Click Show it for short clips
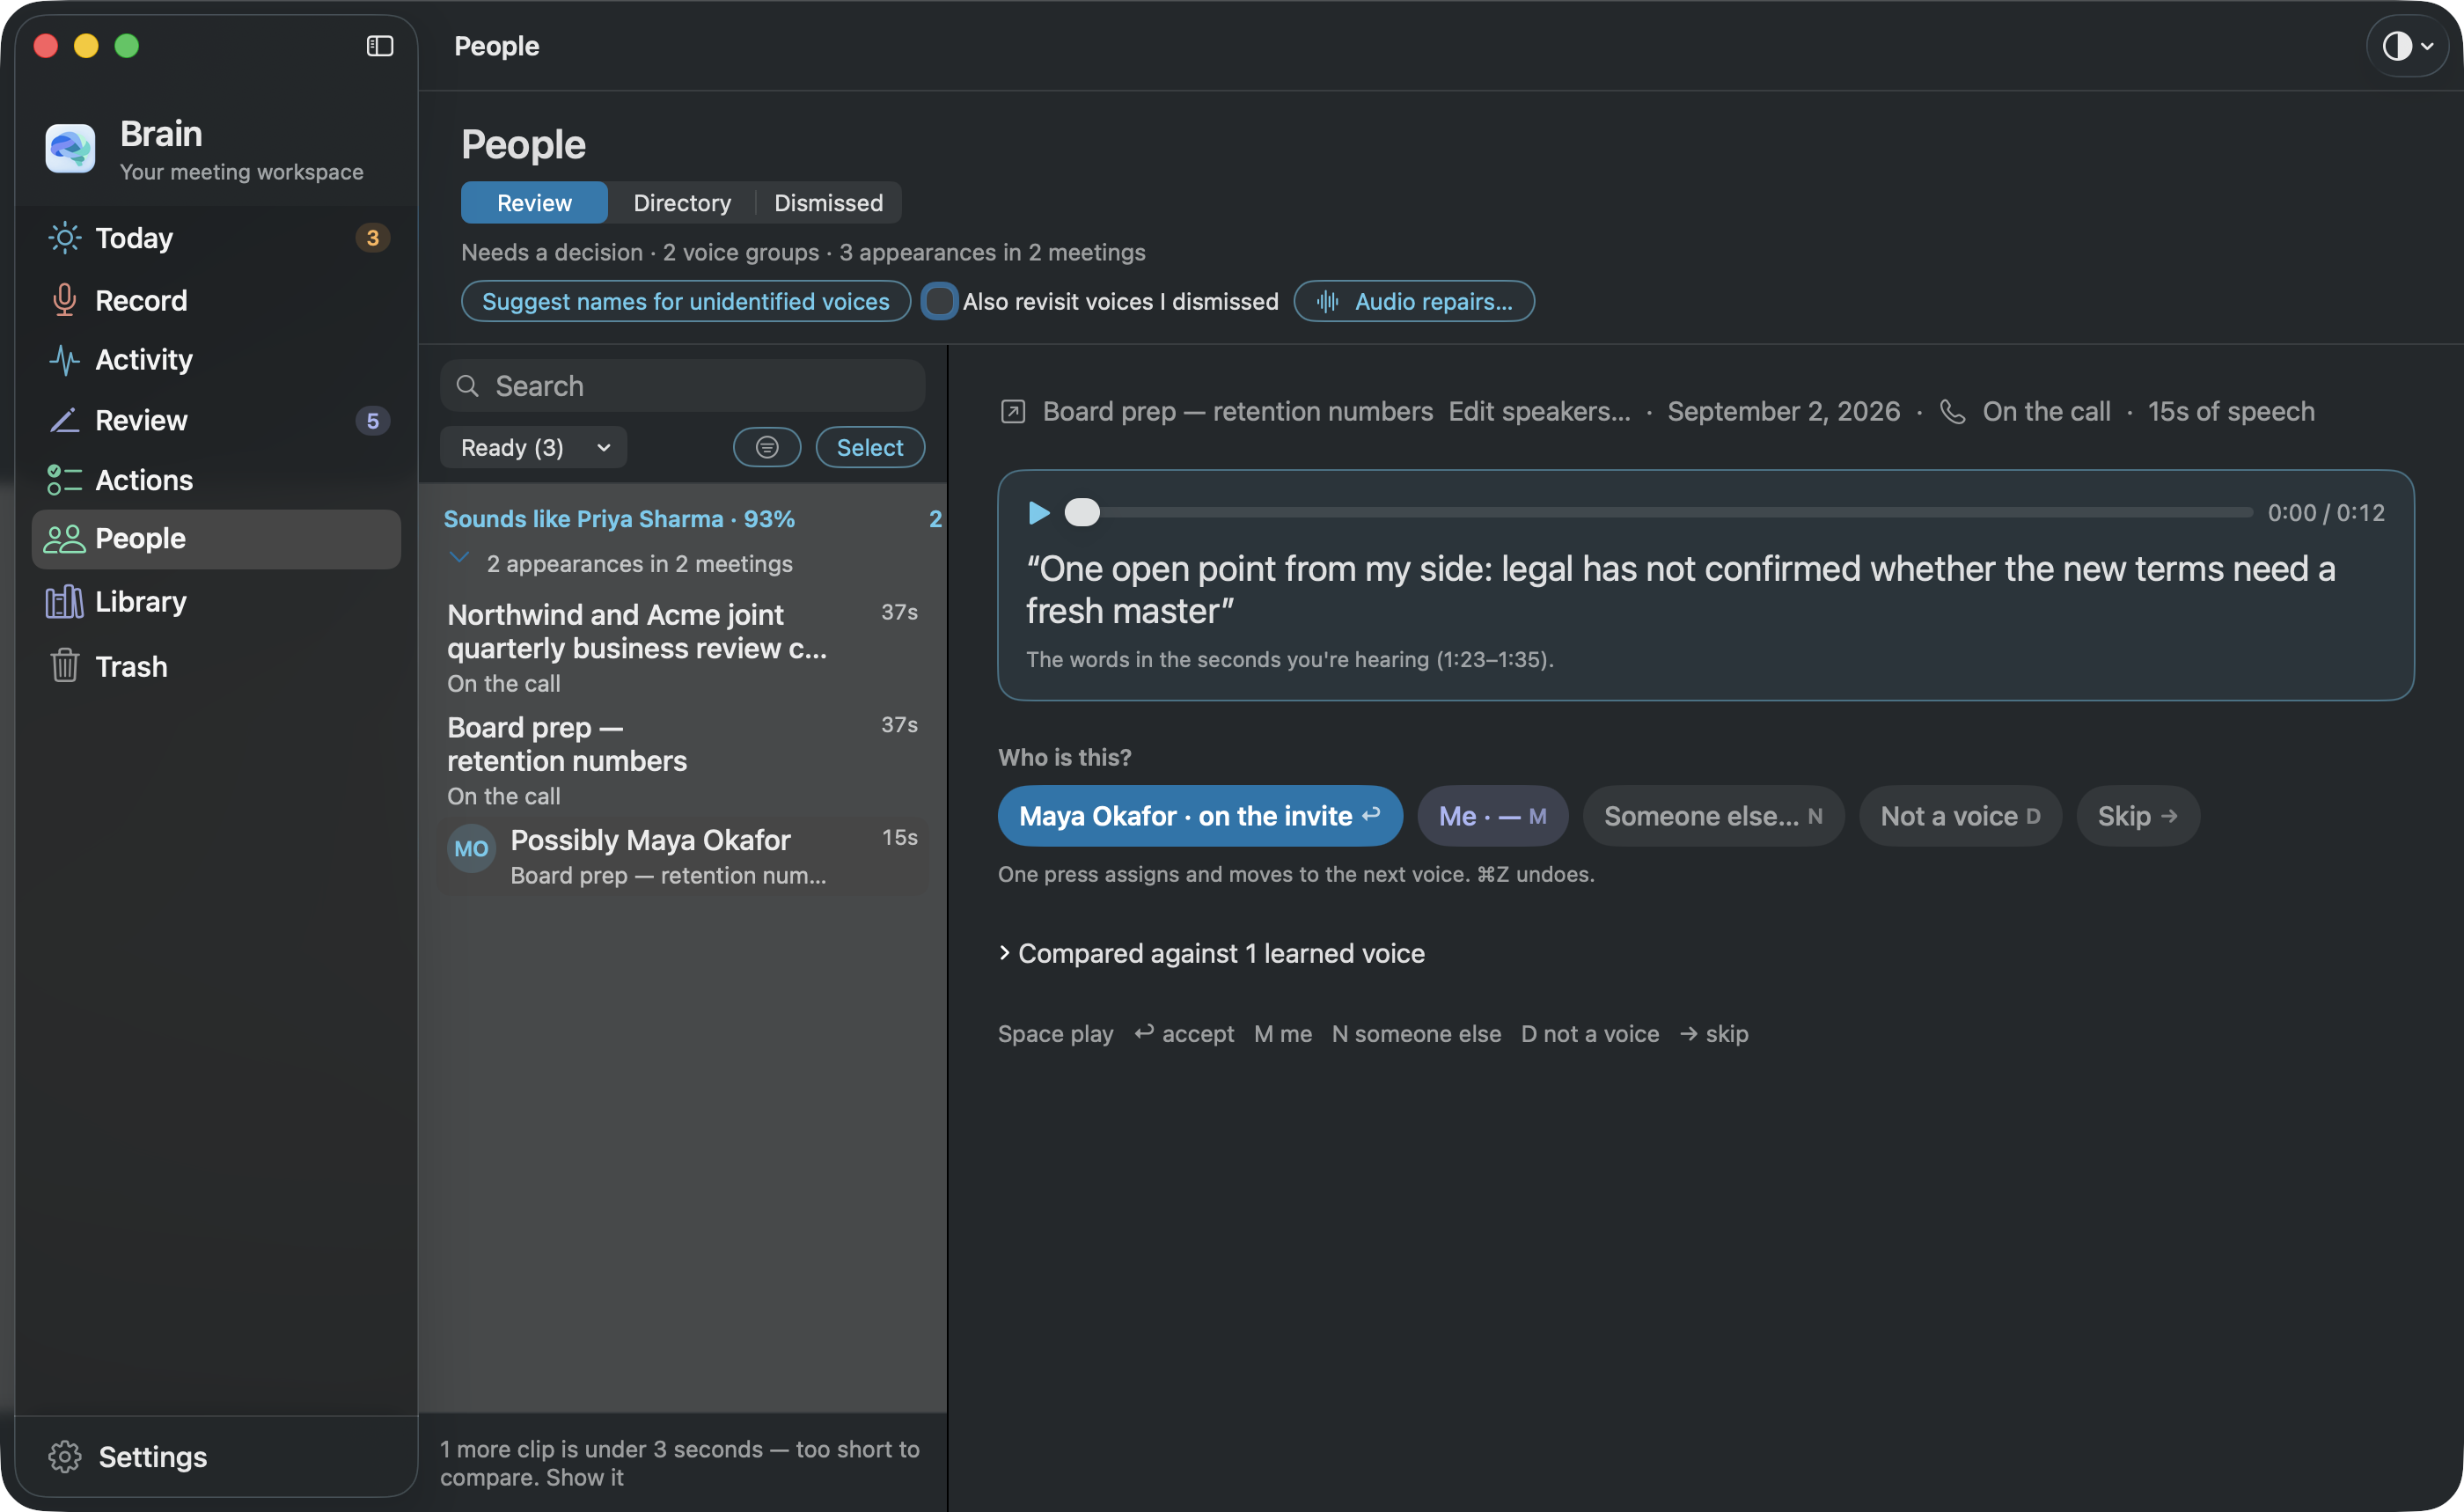The width and height of the screenshot is (2464, 1512). coord(584,1477)
